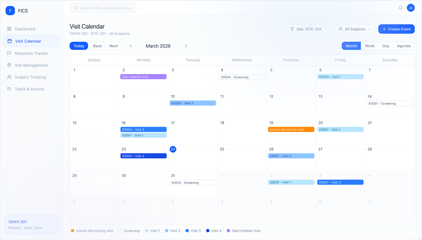This screenshot has width=422, height=240.
Task: Click the notification bell icon
Action: point(400,7)
